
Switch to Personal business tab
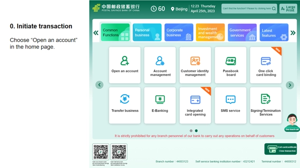147,32
